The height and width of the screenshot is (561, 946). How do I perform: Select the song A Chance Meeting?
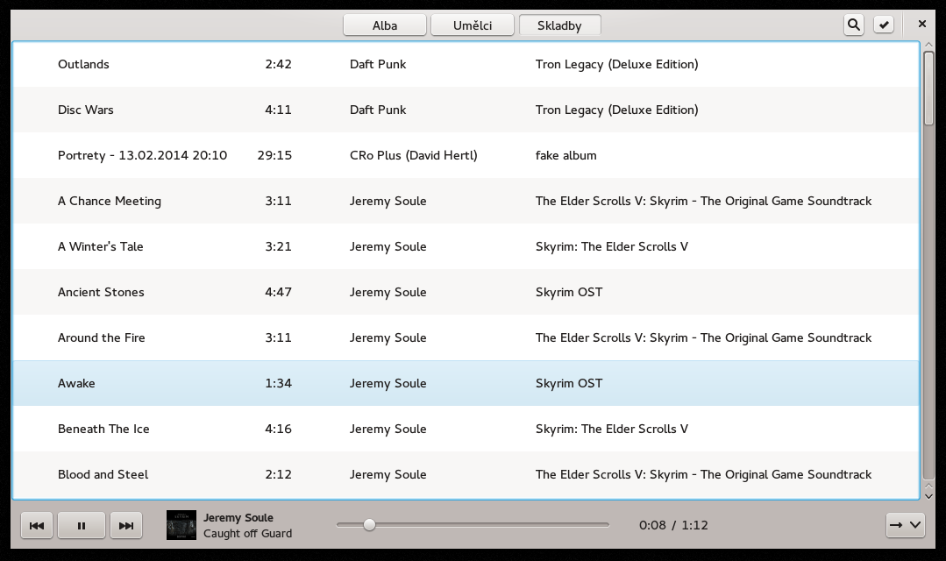[466, 201]
